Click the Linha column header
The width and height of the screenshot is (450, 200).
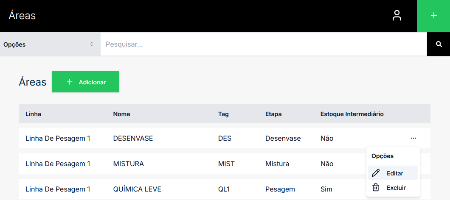(x=33, y=114)
